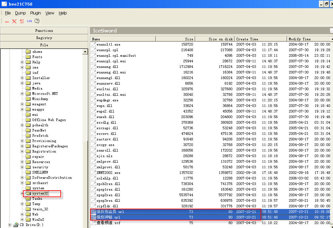333x228 pixels.
Task: Expand the Installer folder node
Action: 22,78
